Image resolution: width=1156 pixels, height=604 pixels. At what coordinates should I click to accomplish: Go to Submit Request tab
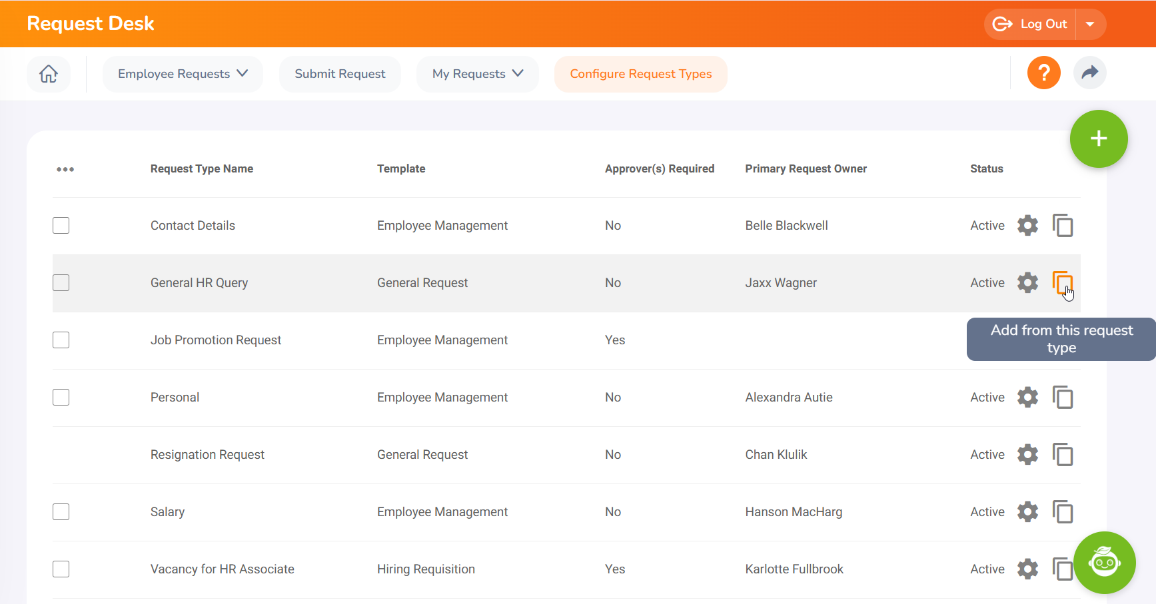point(340,74)
